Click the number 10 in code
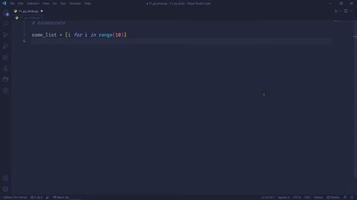This screenshot has width=357, height=200. (x=118, y=35)
